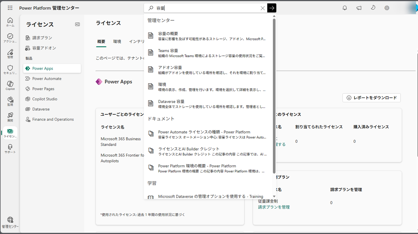
Task: Submit search with the arrow button
Action: tap(272, 8)
